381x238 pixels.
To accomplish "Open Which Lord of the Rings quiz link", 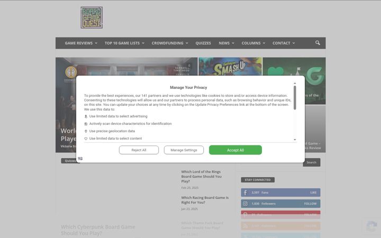I will 201,177.
